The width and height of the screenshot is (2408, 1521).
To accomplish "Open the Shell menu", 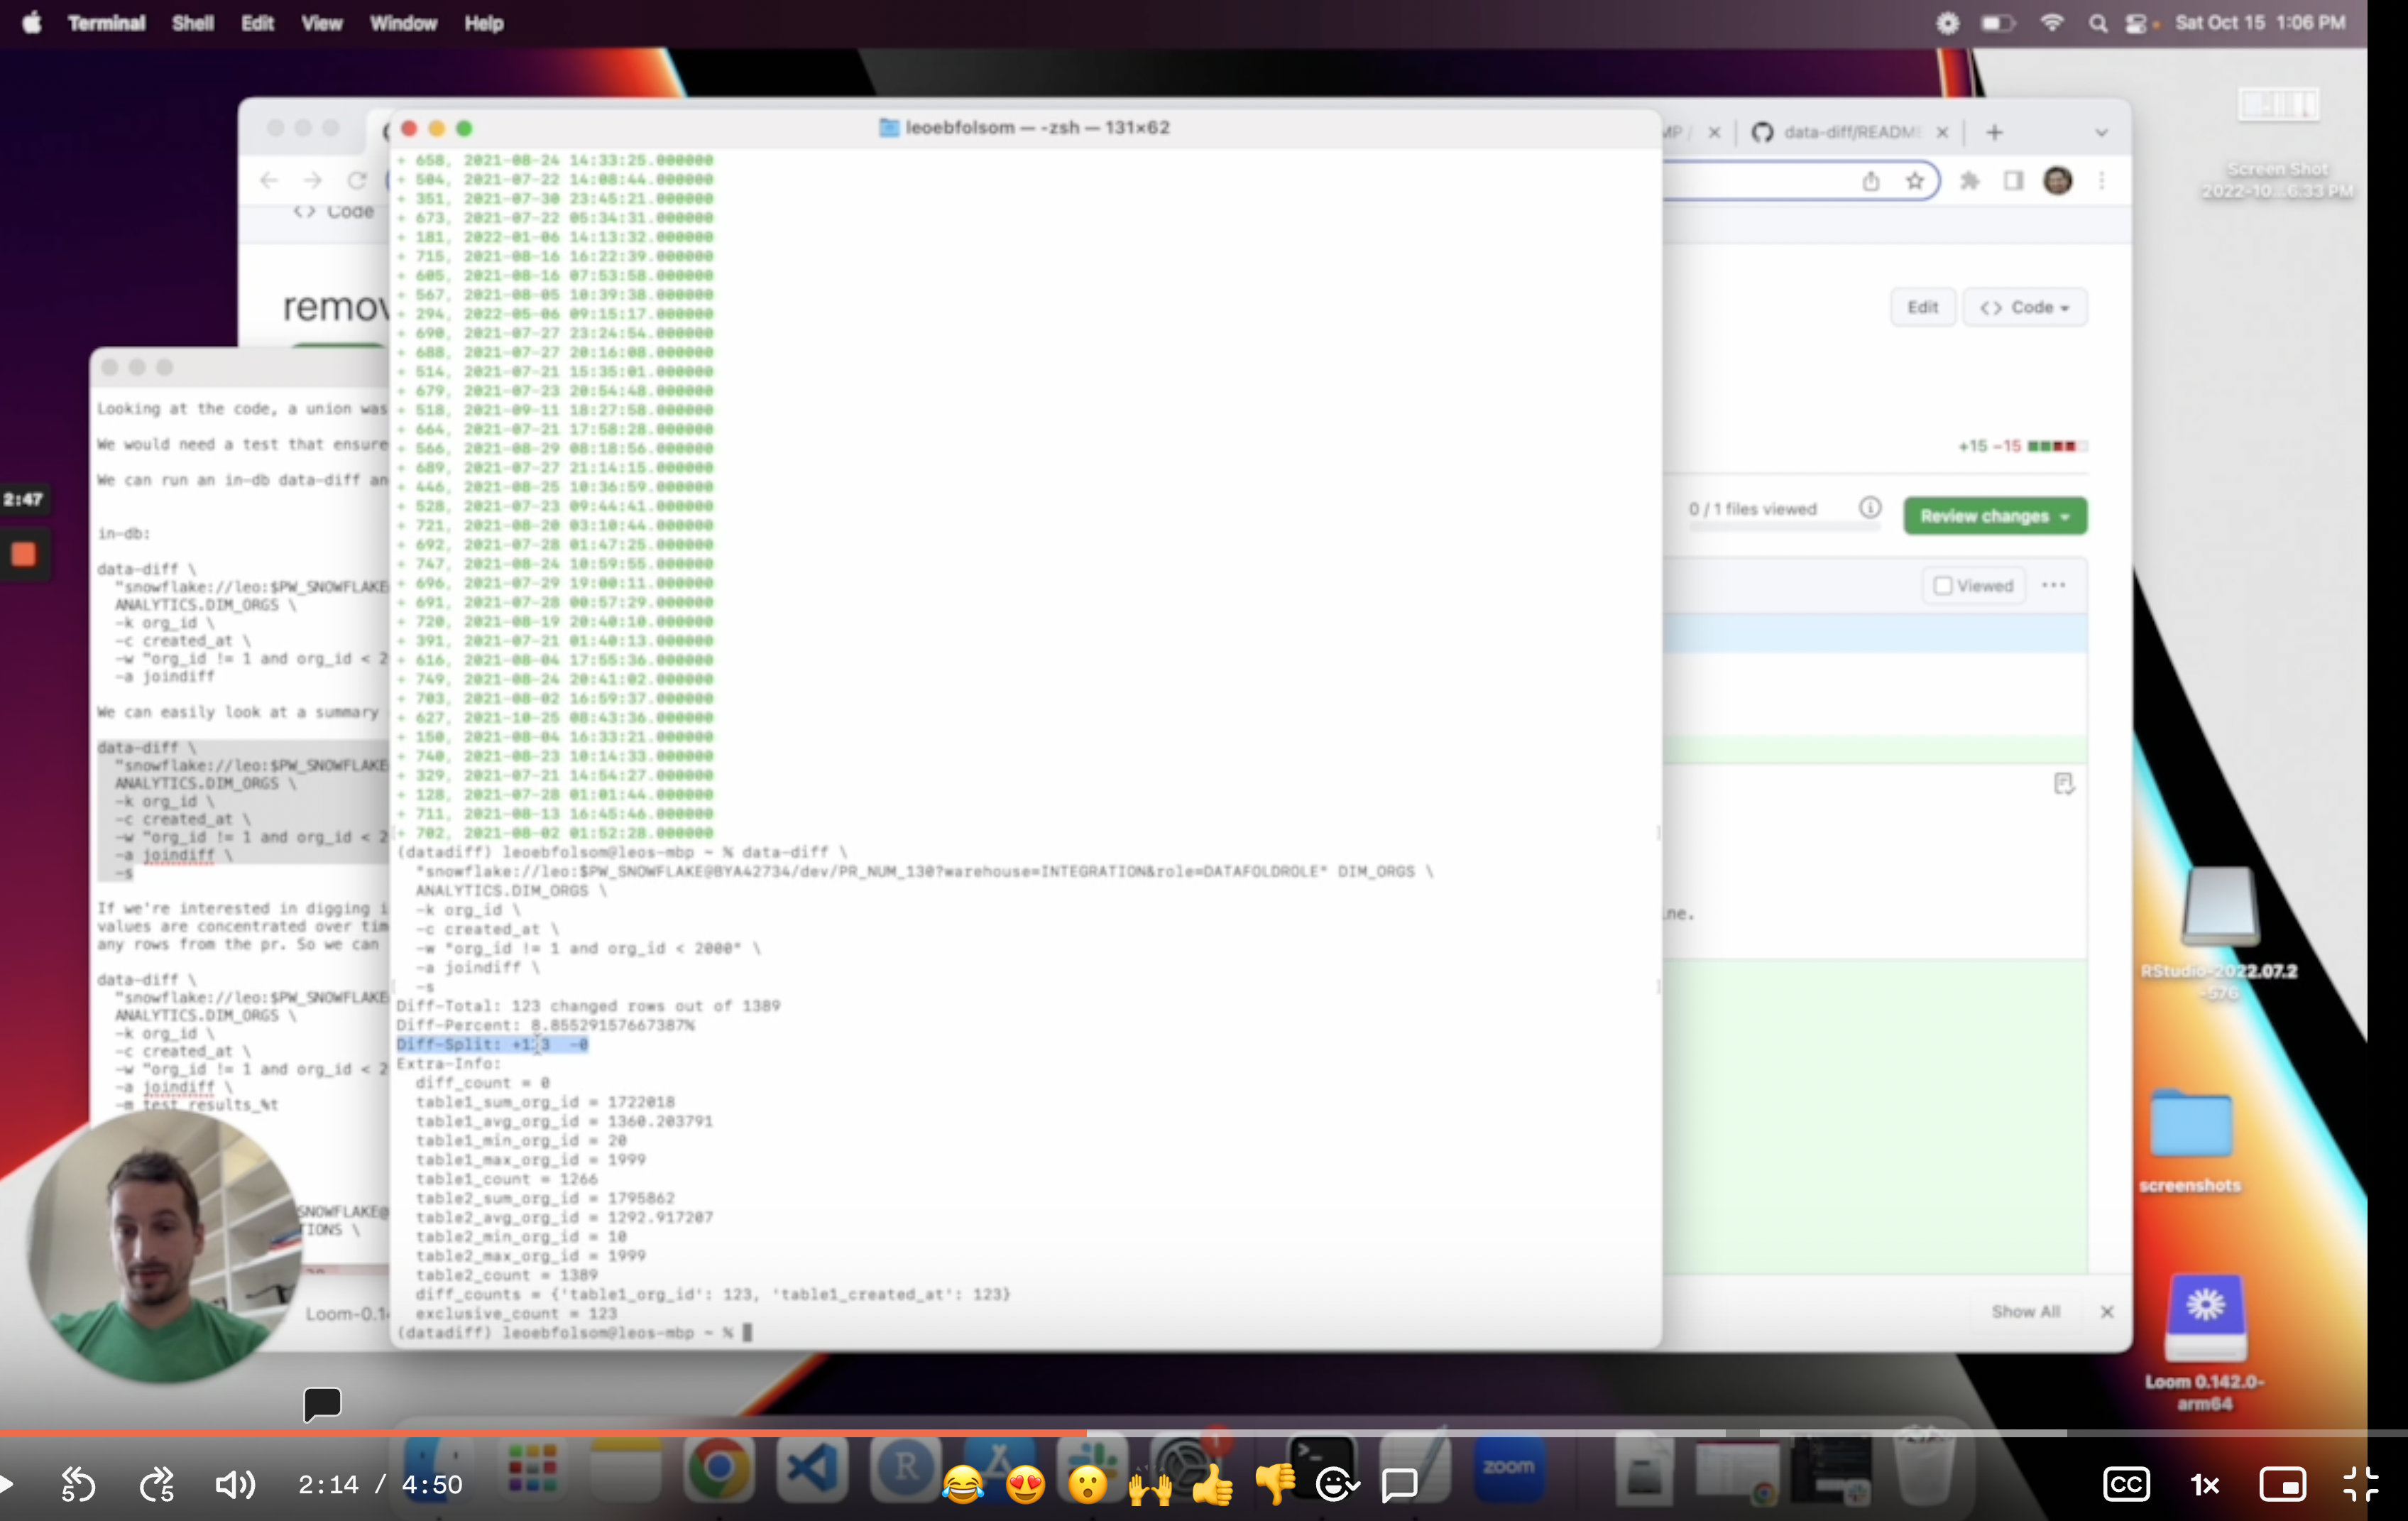I will [192, 23].
